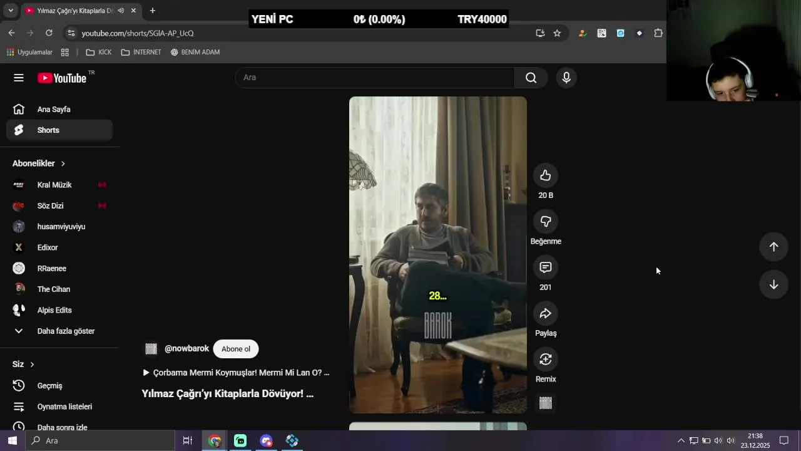Screen dimensions: 801x451
Task: Open Kral Müzik subscription channel
Action: click(59, 185)
